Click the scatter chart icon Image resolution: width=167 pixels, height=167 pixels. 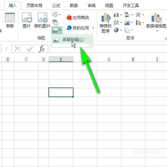point(127,30)
